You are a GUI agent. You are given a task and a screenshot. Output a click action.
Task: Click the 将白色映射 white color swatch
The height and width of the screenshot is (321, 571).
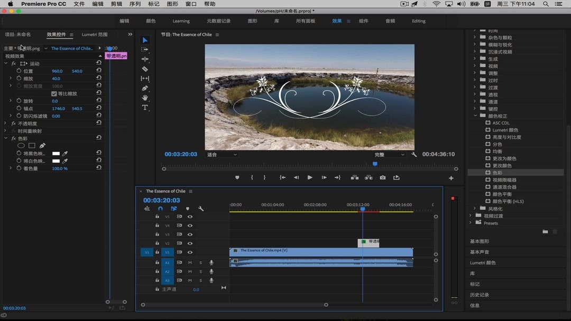56,161
